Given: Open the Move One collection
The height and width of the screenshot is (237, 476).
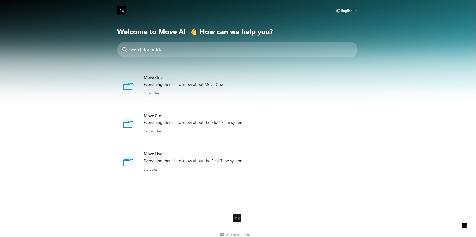Looking at the screenshot, I should click(x=237, y=85).
